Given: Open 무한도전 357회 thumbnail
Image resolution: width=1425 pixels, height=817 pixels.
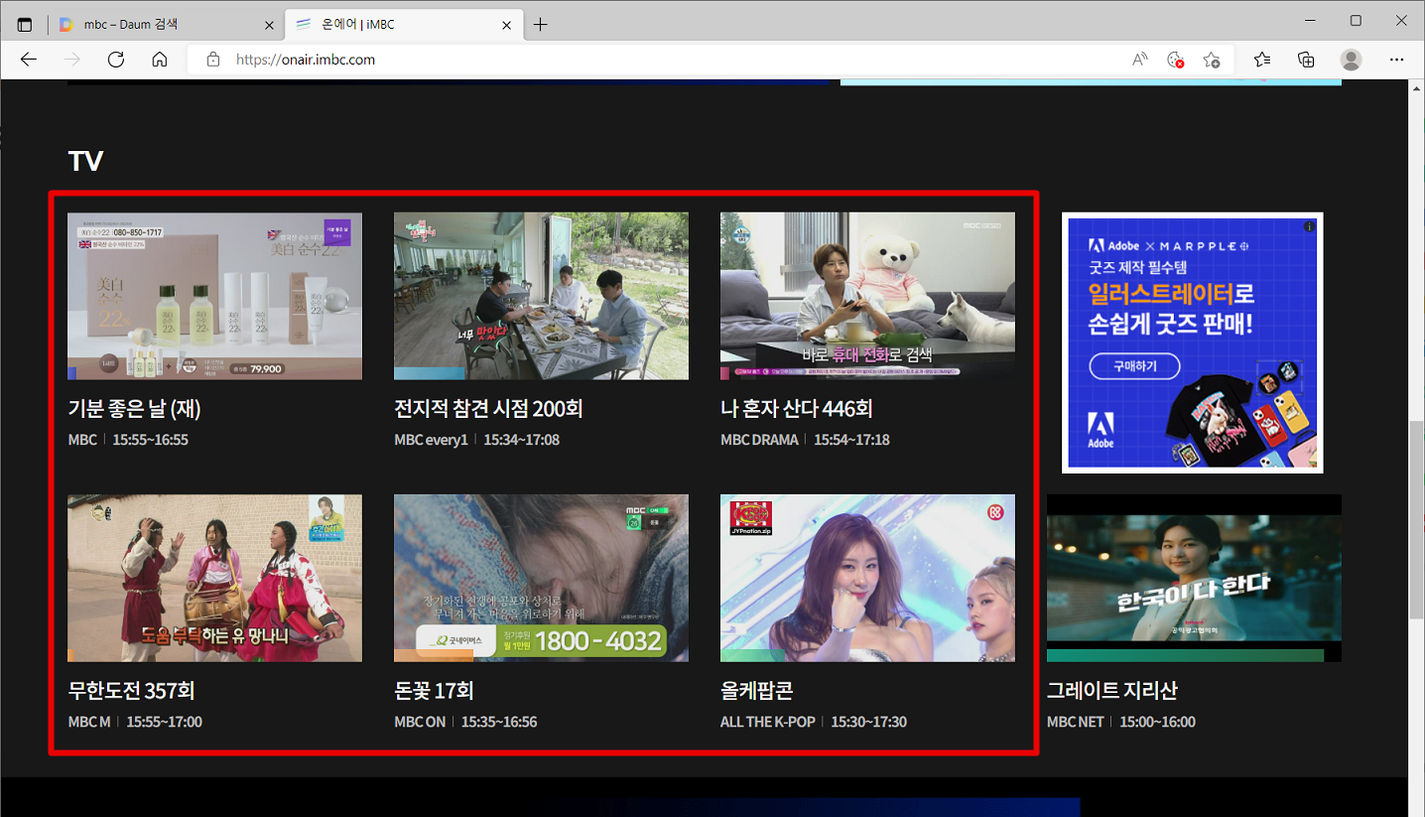Looking at the screenshot, I should pos(214,578).
